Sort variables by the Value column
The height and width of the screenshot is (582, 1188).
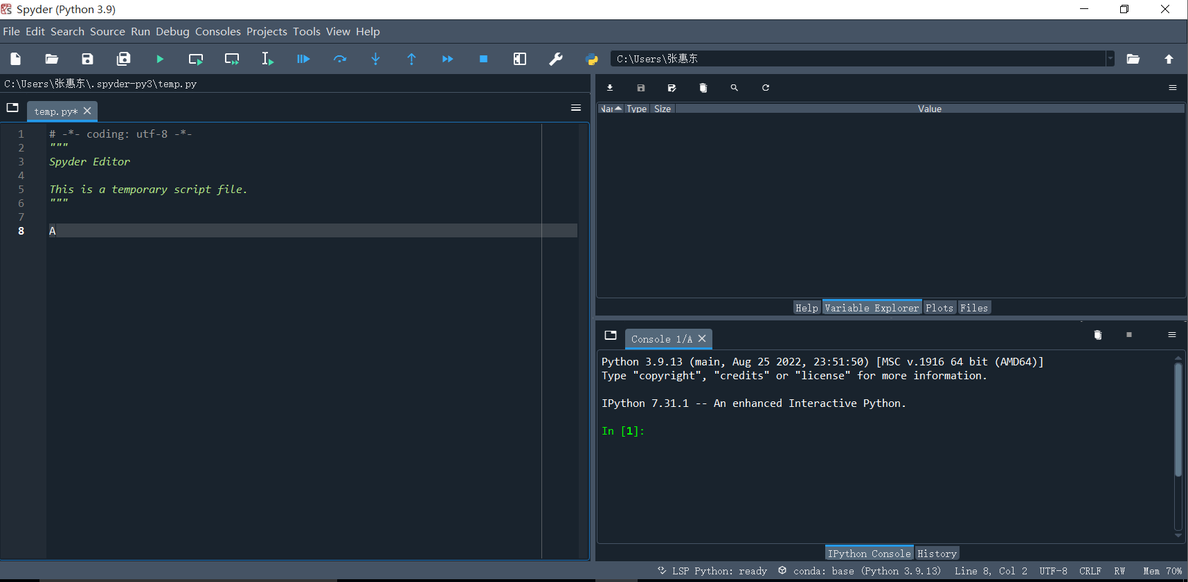(x=930, y=109)
